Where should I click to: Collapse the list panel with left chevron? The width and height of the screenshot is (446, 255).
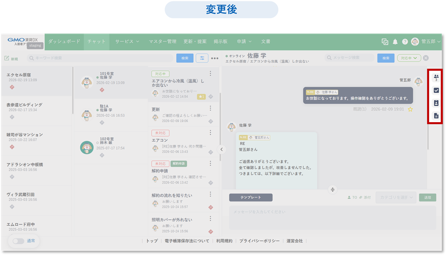point(222,149)
